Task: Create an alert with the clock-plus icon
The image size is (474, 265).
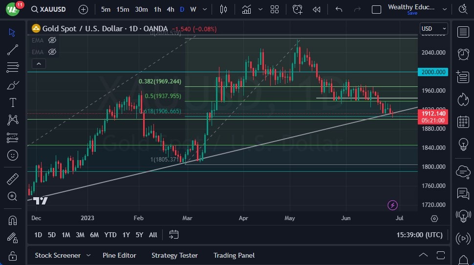Action: 298,9
